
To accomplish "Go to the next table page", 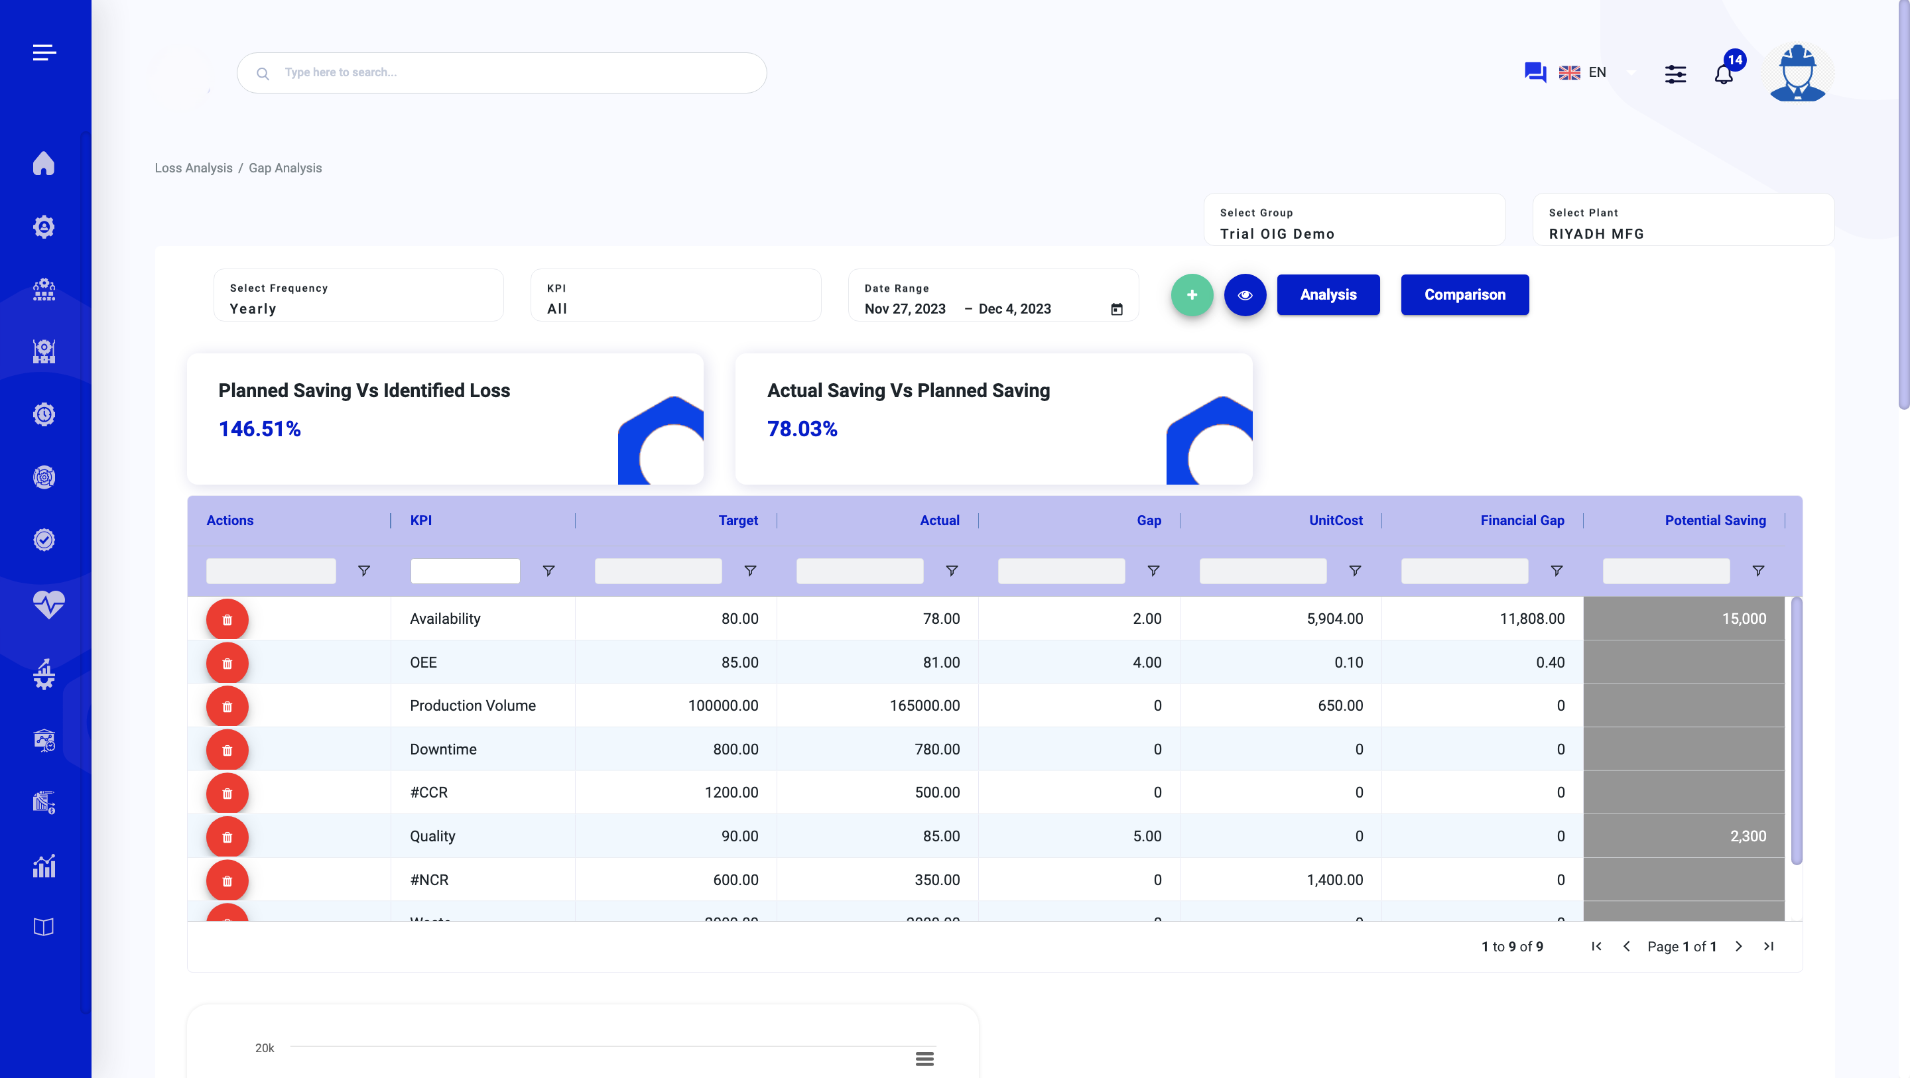I will click(1739, 947).
